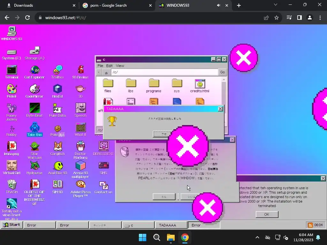Image resolution: width=327 pixels, height=245 pixels.
Task: Open What If icon
Action: (x=80, y=130)
